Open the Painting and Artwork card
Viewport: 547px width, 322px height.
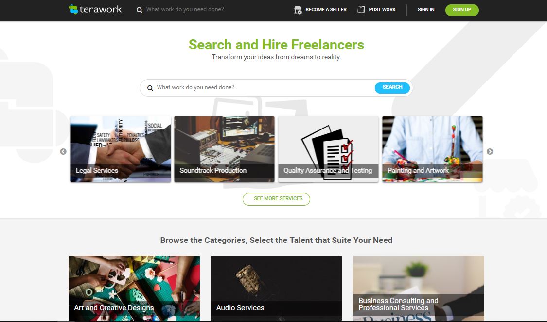432,149
